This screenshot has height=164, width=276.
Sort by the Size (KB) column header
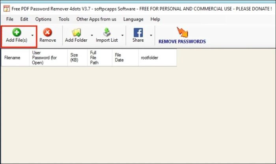pyautogui.click(x=77, y=57)
